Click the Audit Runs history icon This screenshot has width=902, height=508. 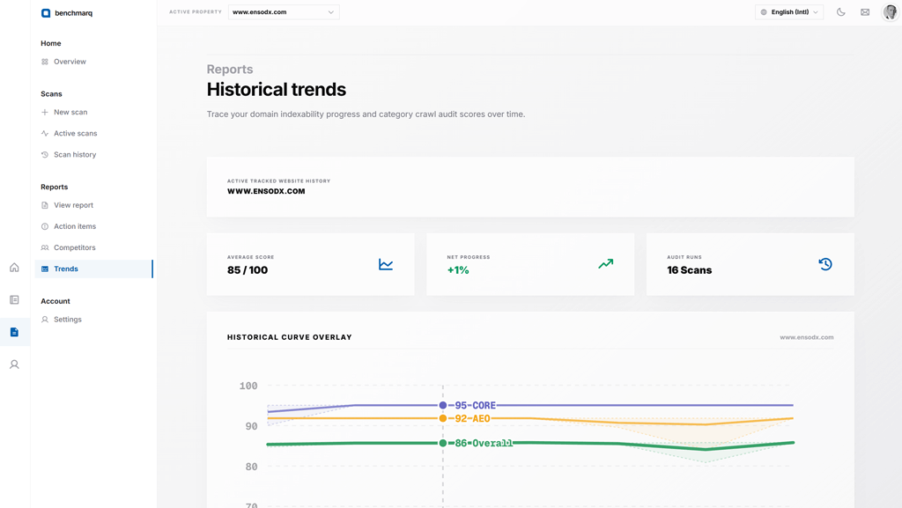click(x=825, y=264)
